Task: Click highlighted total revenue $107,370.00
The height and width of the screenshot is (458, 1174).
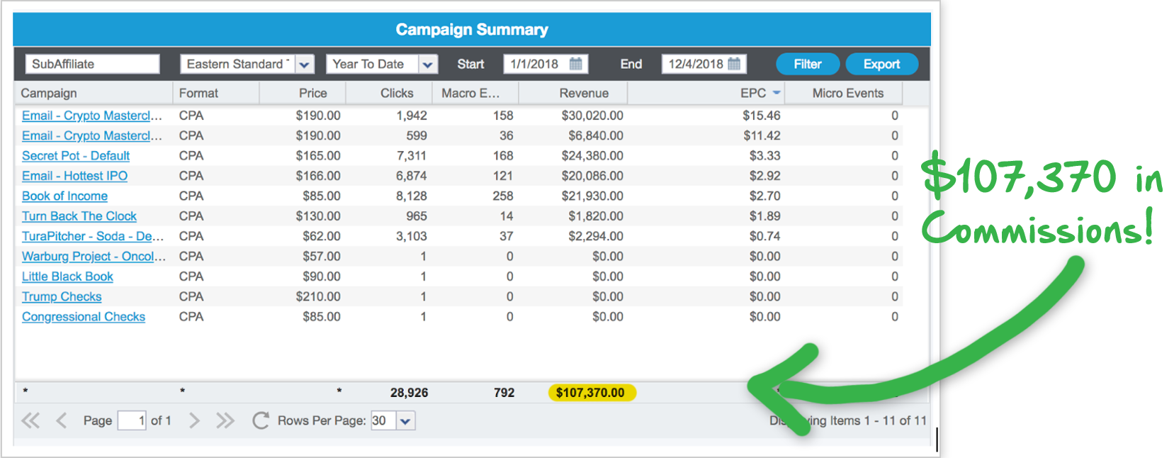Action: [592, 393]
